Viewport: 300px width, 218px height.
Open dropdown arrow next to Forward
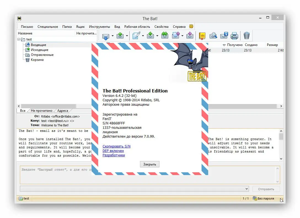[x=182, y=36]
